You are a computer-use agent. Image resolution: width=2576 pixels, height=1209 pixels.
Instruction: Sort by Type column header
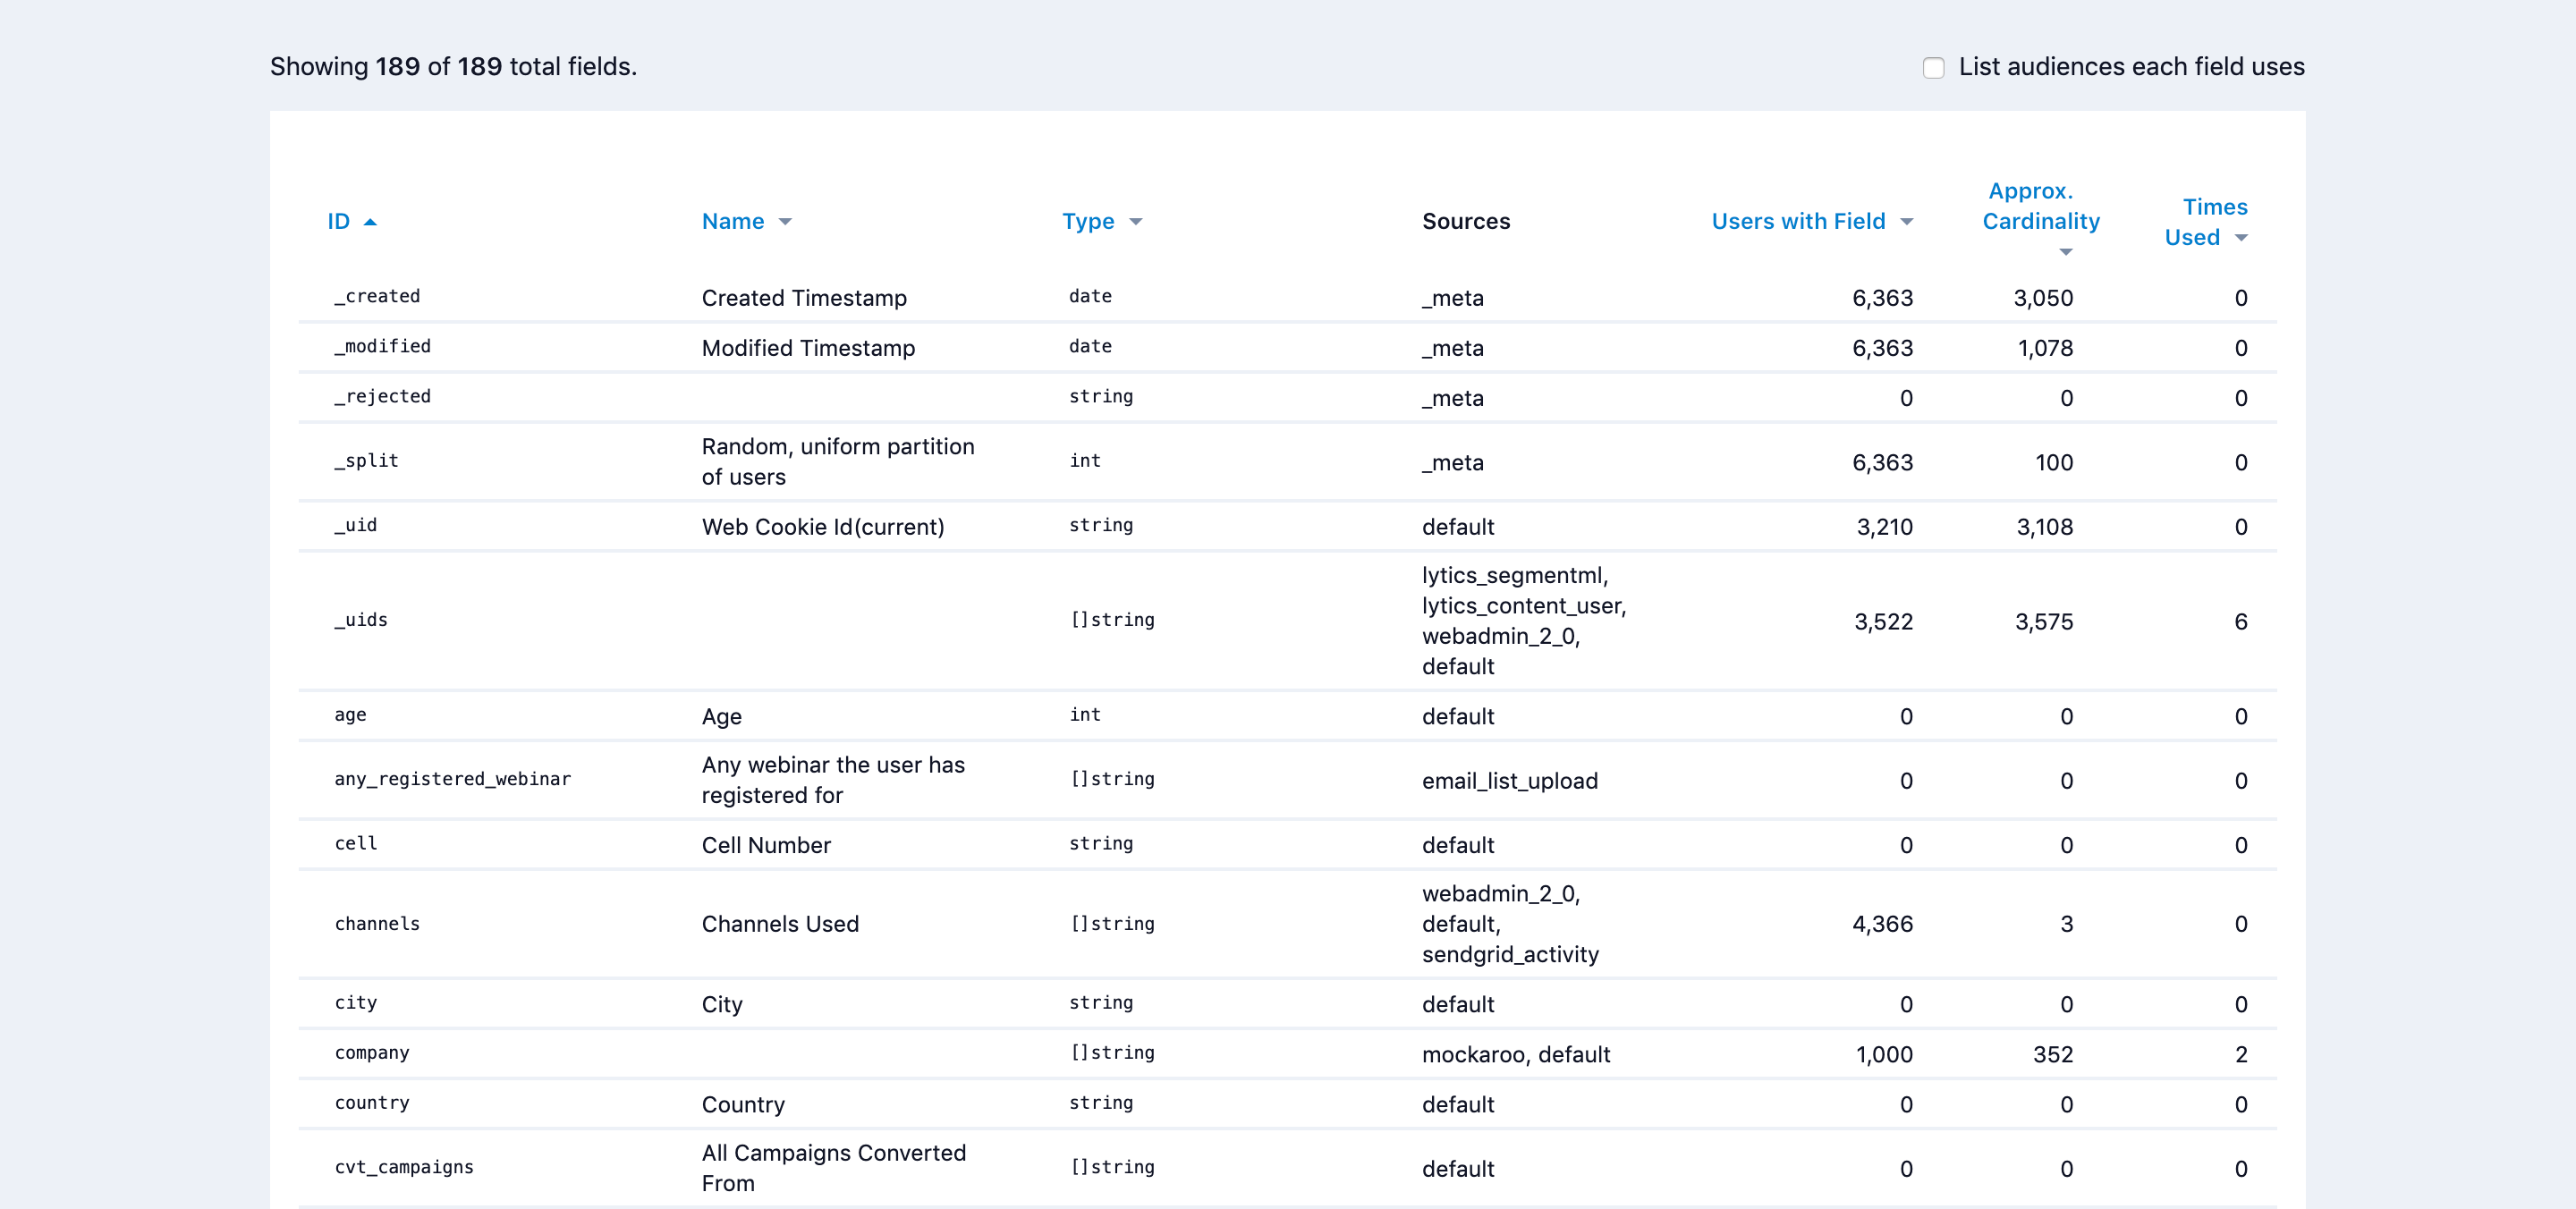(1087, 221)
